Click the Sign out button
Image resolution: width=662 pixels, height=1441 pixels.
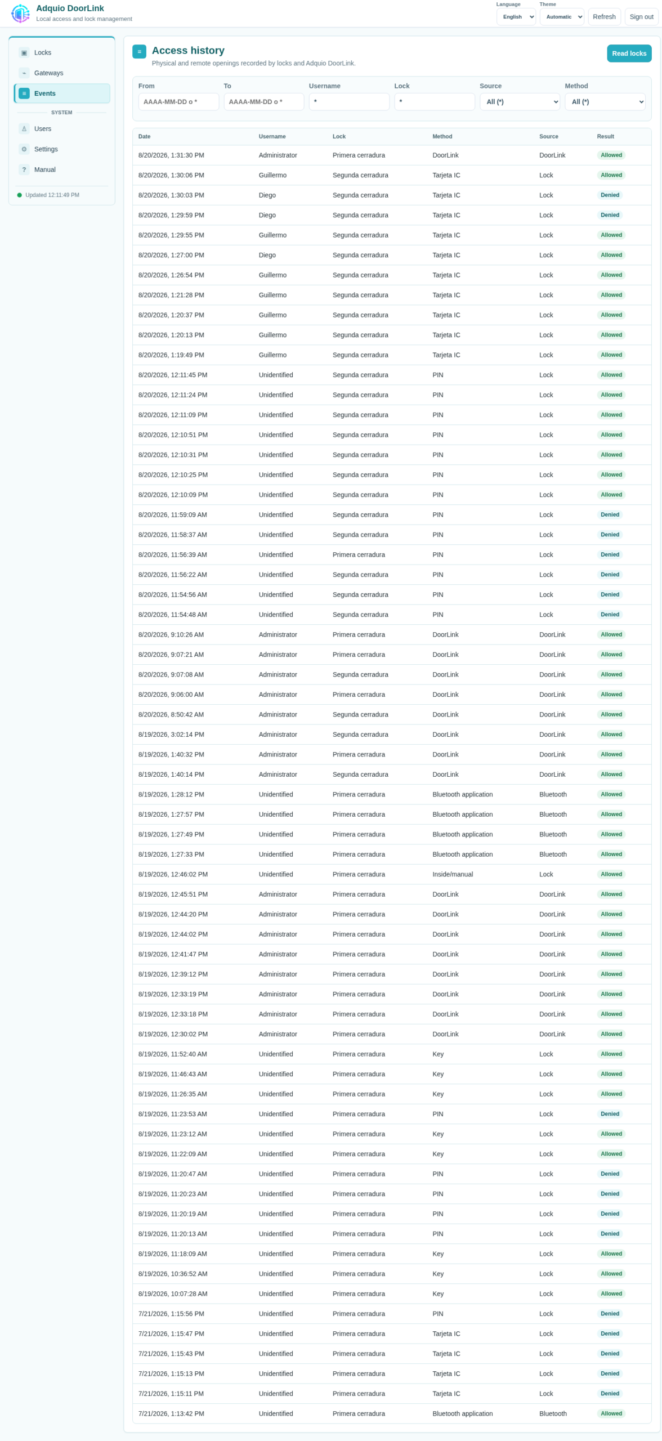(x=641, y=17)
